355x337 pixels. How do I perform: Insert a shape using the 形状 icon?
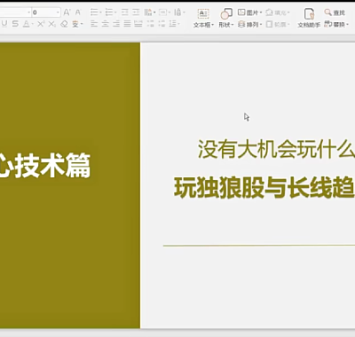click(226, 14)
